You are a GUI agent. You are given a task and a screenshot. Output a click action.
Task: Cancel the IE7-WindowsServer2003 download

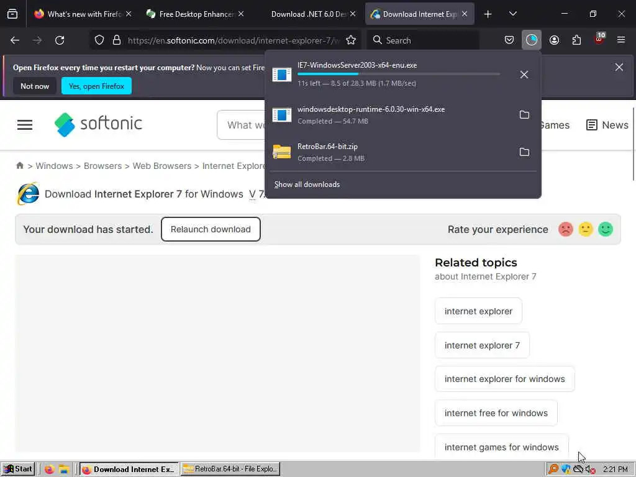coord(524,75)
